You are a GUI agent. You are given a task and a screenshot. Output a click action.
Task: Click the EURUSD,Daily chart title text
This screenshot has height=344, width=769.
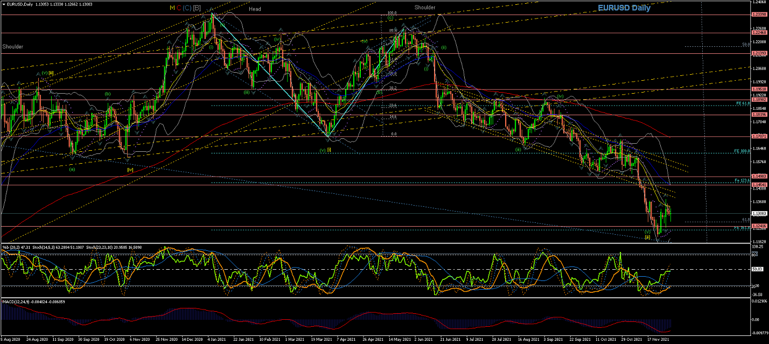21,3
